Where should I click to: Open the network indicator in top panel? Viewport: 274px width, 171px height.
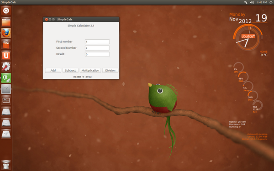coord(246,2)
